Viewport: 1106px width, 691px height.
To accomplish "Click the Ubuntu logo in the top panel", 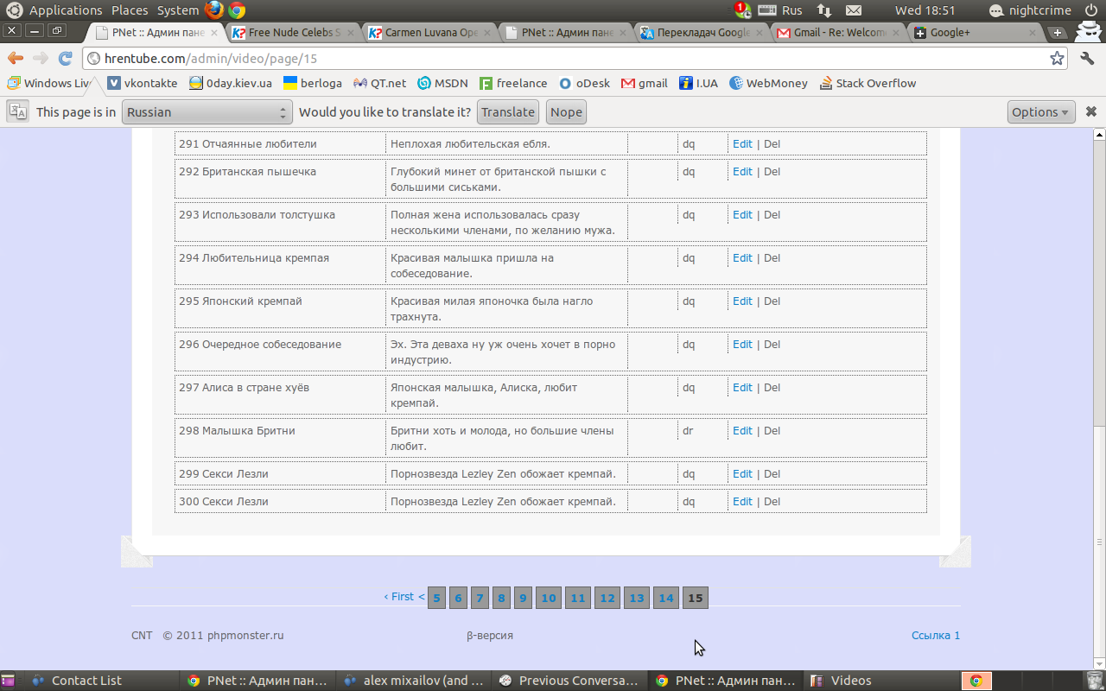I will point(14,10).
